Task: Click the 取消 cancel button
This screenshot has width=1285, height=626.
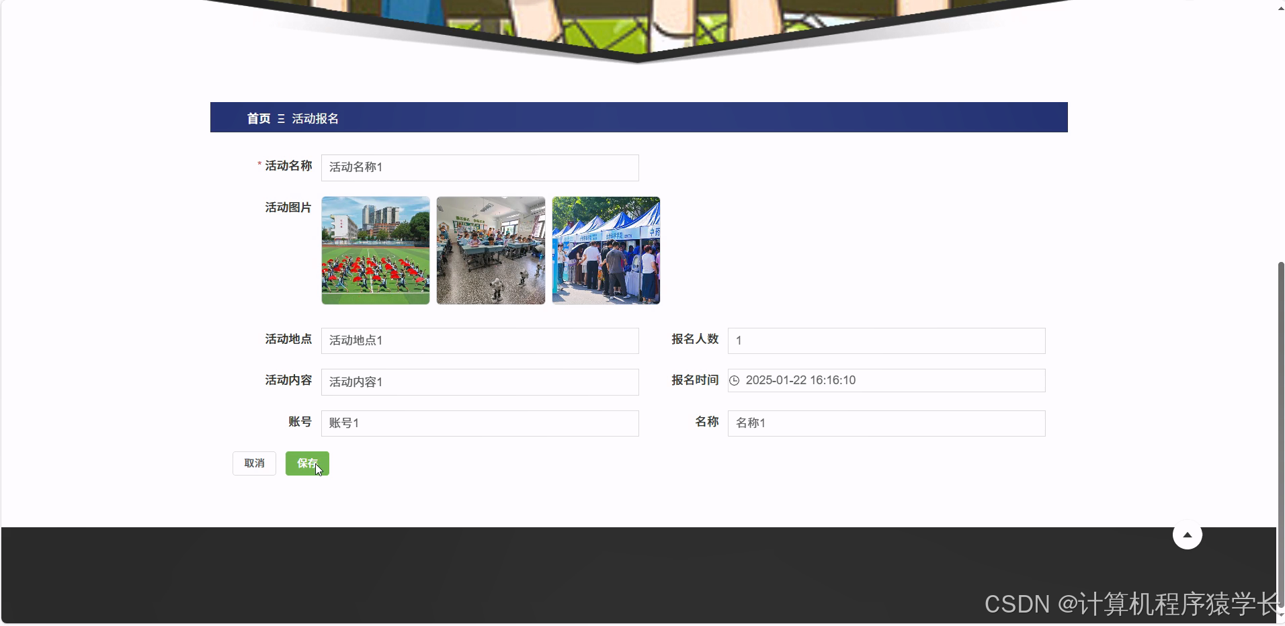Action: tap(253, 463)
